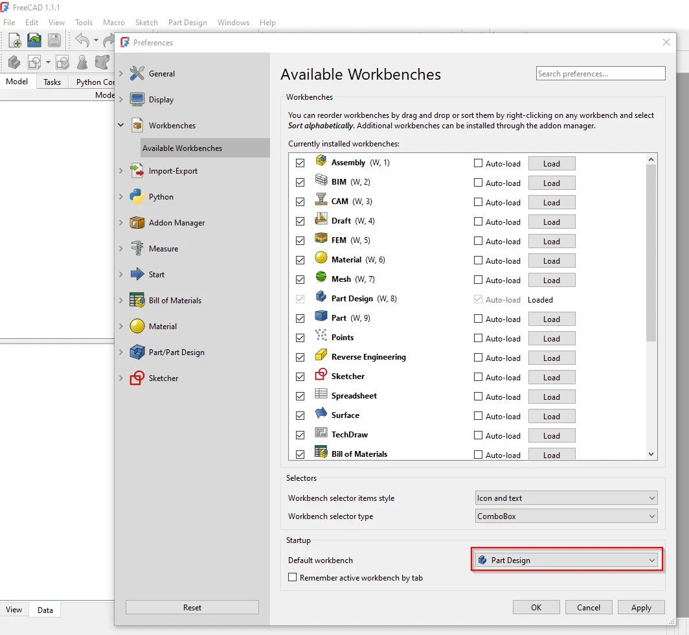Viewport: 689px width, 635px height.
Task: Open Workbench selector type combo box
Action: click(567, 516)
